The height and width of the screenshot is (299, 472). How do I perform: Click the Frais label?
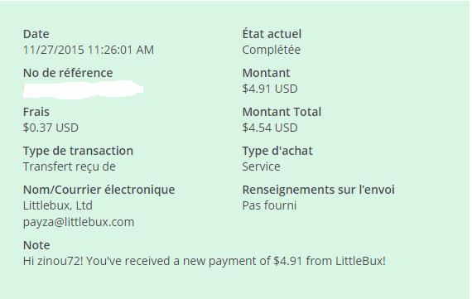(36, 112)
